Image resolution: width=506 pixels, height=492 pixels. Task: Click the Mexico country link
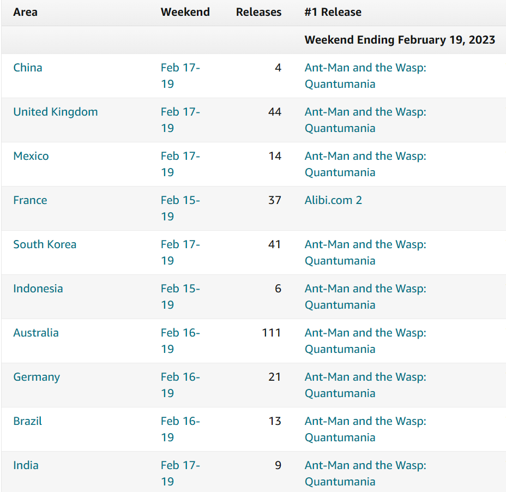[x=31, y=156]
